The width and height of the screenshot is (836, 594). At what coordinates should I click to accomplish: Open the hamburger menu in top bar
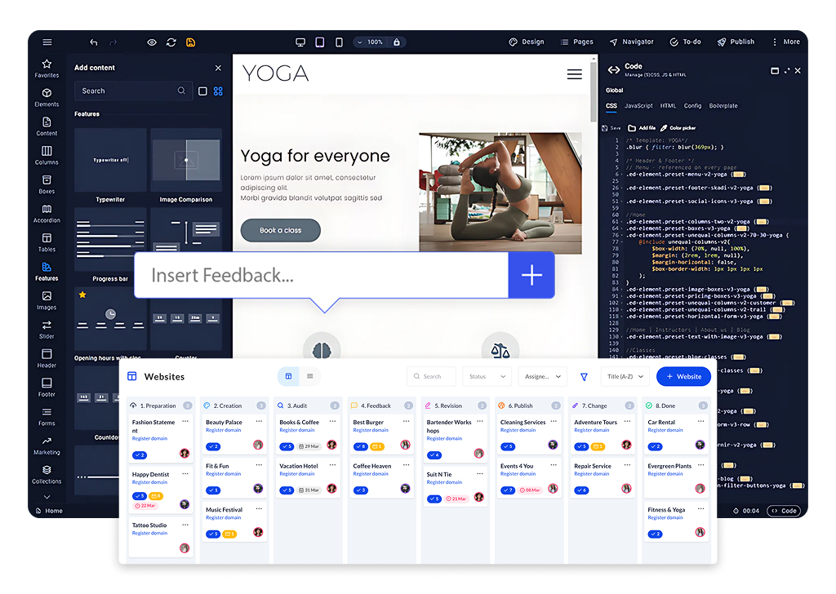coord(47,42)
